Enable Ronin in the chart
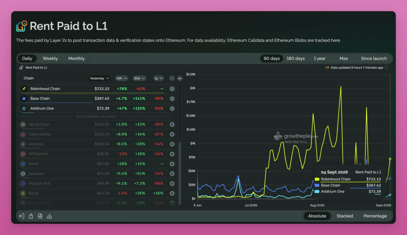Screen dimensions: 407x235 pos(172,164)
